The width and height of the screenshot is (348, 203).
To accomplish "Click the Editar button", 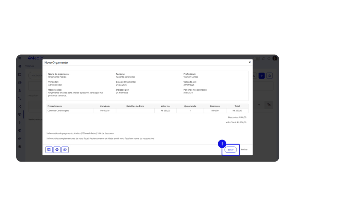I will (x=230, y=150).
